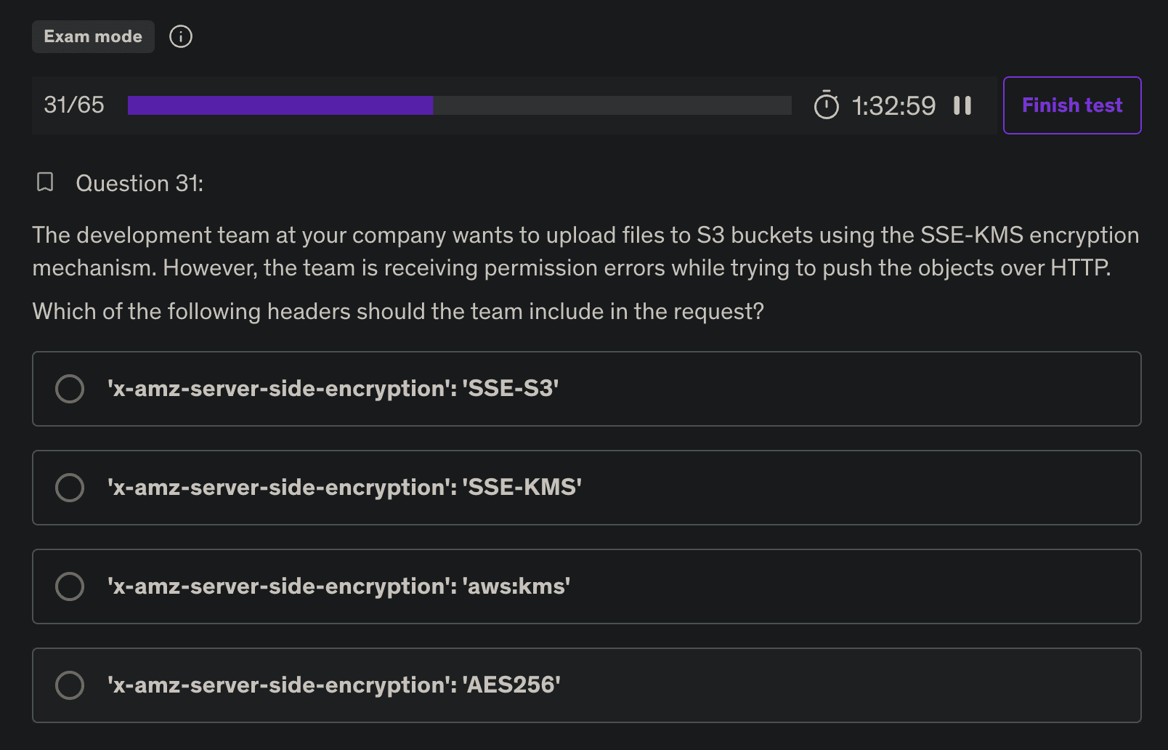
Task: Click the info icon beside Exam mode
Action: [x=181, y=36]
